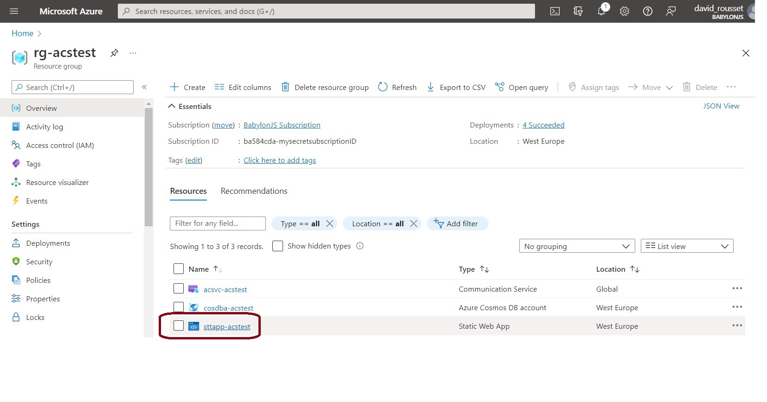
Task: Click Assign tags in toolbar
Action: pos(593,87)
